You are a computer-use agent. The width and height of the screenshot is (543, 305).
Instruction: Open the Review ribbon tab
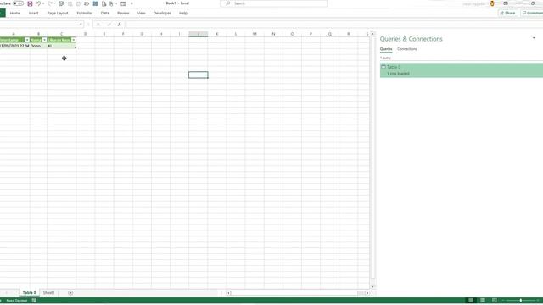[123, 14]
